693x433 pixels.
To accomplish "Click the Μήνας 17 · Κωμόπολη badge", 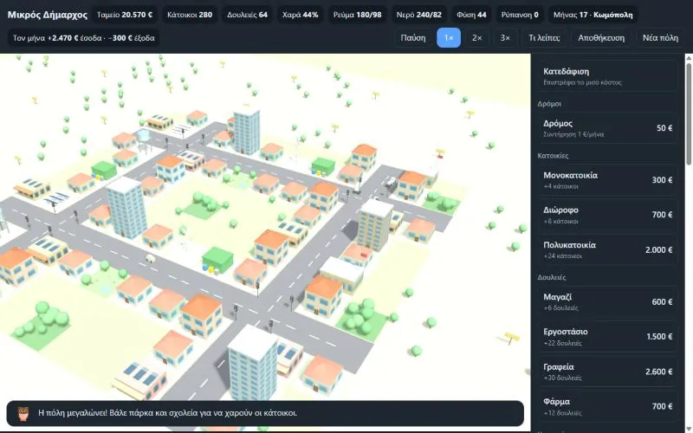I will [x=593, y=15].
